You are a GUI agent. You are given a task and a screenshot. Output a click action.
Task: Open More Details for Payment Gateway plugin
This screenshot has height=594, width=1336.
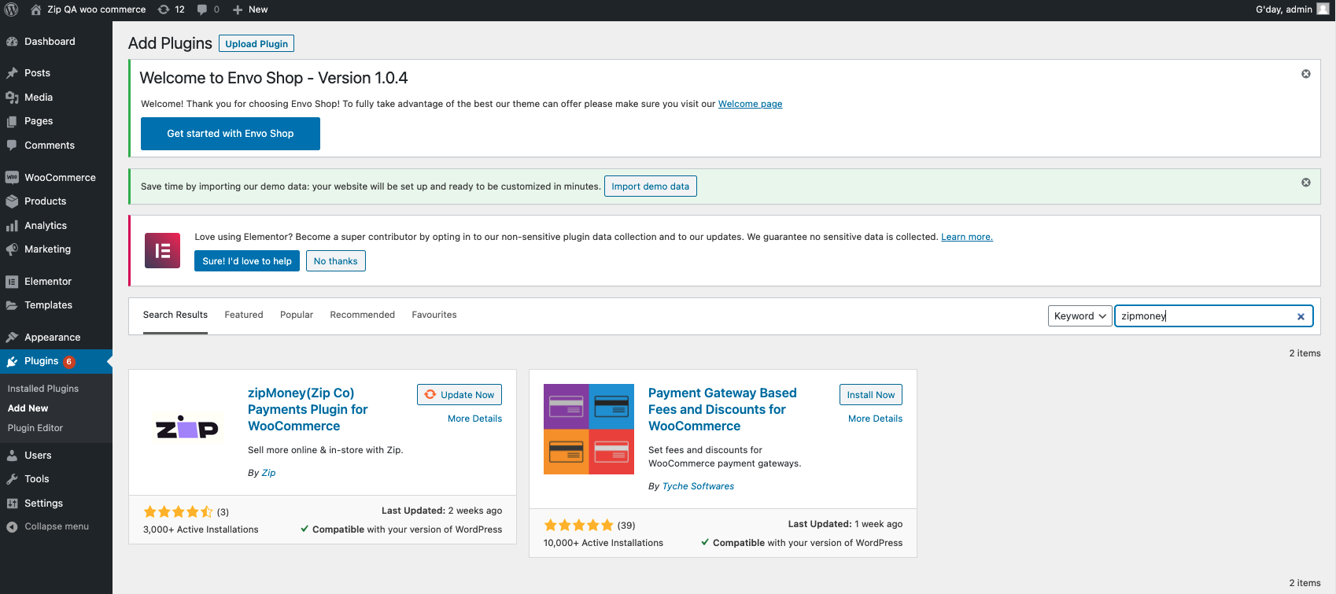pyautogui.click(x=876, y=419)
